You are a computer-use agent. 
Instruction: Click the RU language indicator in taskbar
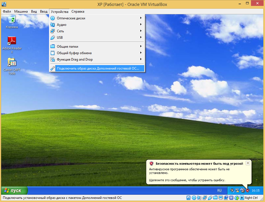[x=219, y=190]
